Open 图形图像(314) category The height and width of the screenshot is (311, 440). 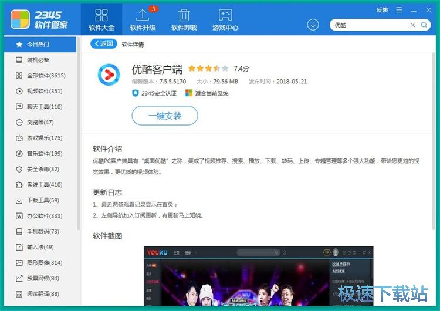(40, 263)
